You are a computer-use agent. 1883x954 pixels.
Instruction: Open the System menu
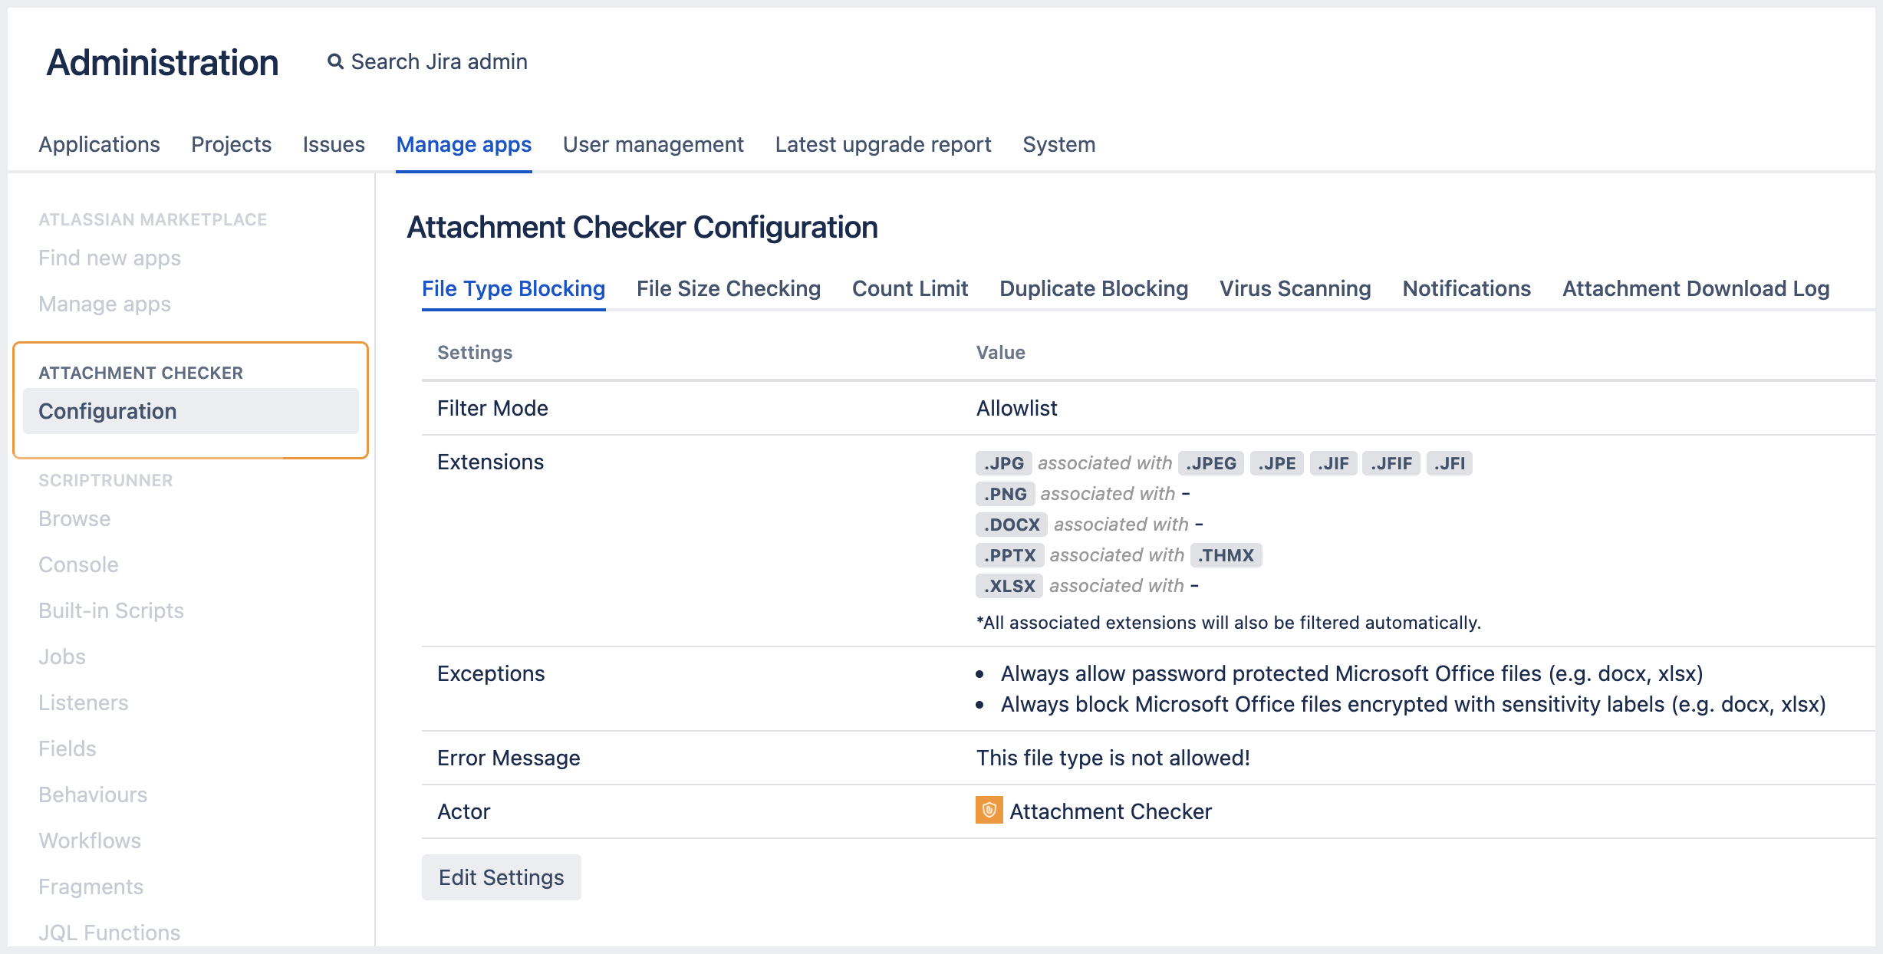[1058, 144]
